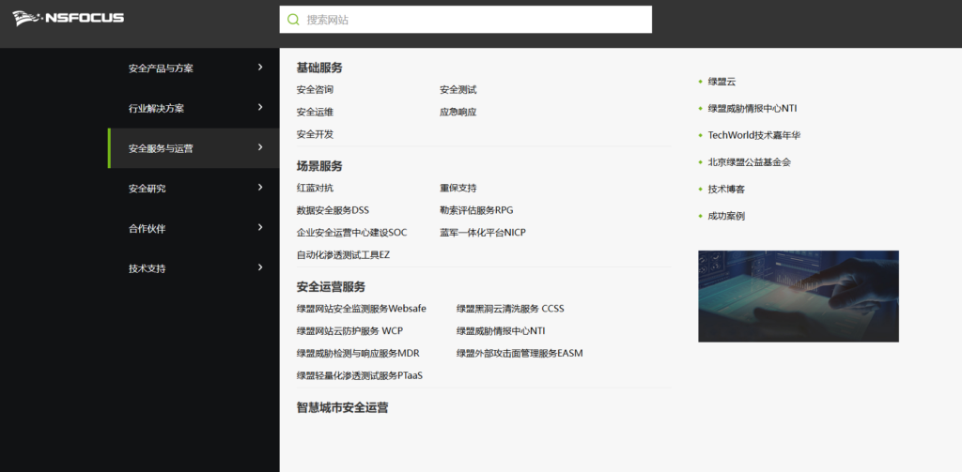Open 自动化渗透测试工具EZ
Viewport: 962px width, 472px height.
pyautogui.click(x=343, y=254)
